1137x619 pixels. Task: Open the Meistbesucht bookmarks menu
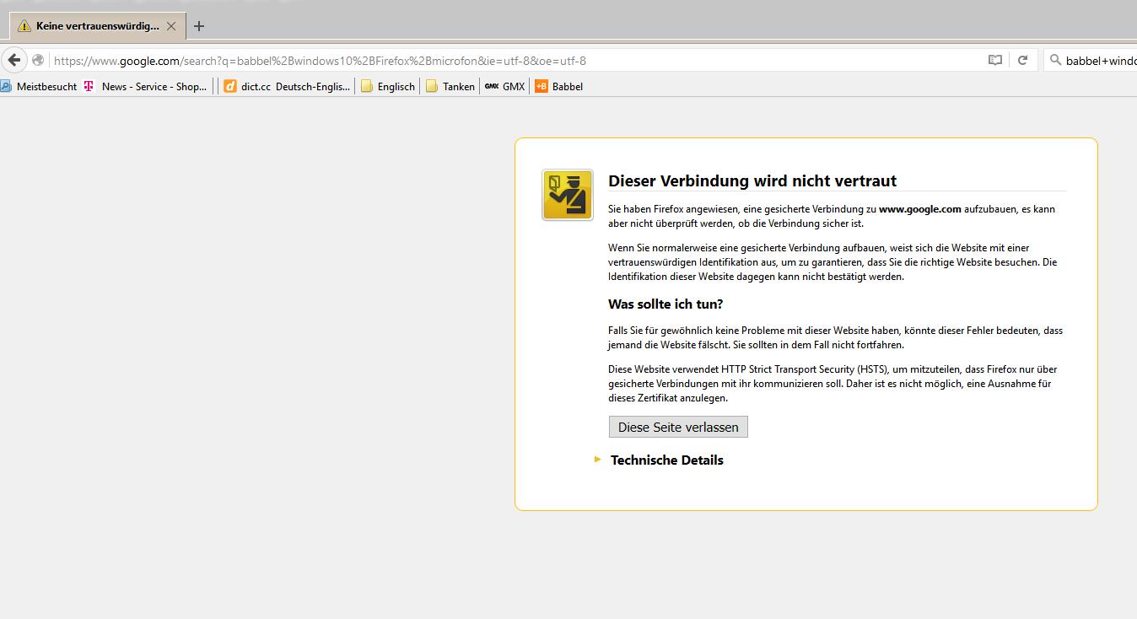(x=39, y=86)
